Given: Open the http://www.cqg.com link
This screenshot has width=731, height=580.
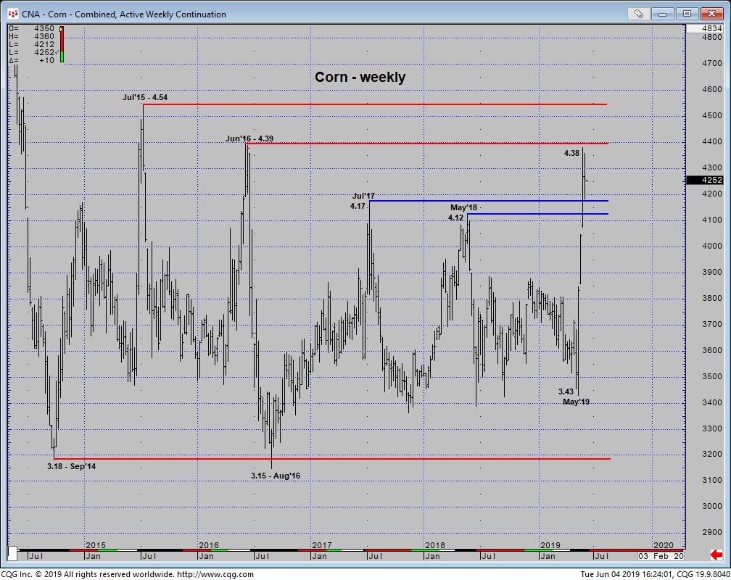Looking at the screenshot, I should pyautogui.click(x=215, y=574).
